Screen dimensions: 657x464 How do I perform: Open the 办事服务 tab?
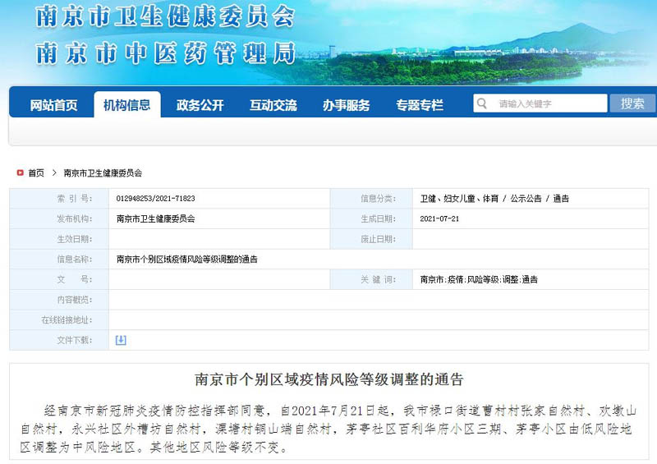click(x=346, y=105)
